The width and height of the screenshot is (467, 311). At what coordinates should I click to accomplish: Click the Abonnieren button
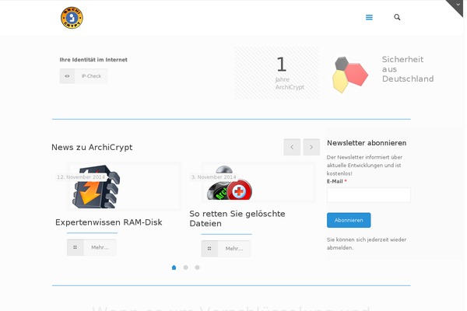[349, 220]
